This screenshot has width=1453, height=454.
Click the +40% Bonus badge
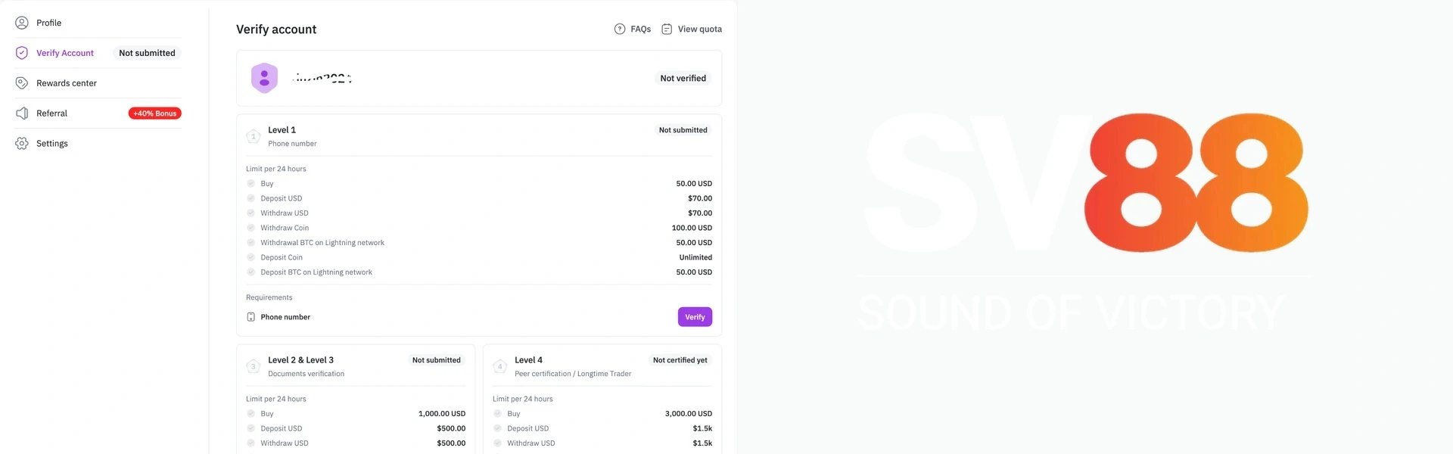click(x=154, y=113)
